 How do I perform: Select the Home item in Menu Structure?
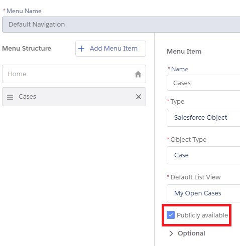(x=74, y=74)
